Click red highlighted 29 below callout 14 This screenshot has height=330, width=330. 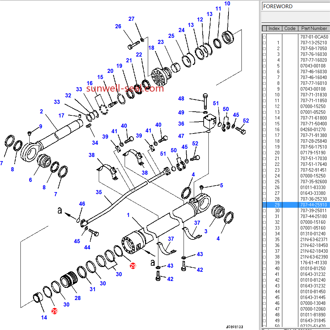(x=54, y=311)
